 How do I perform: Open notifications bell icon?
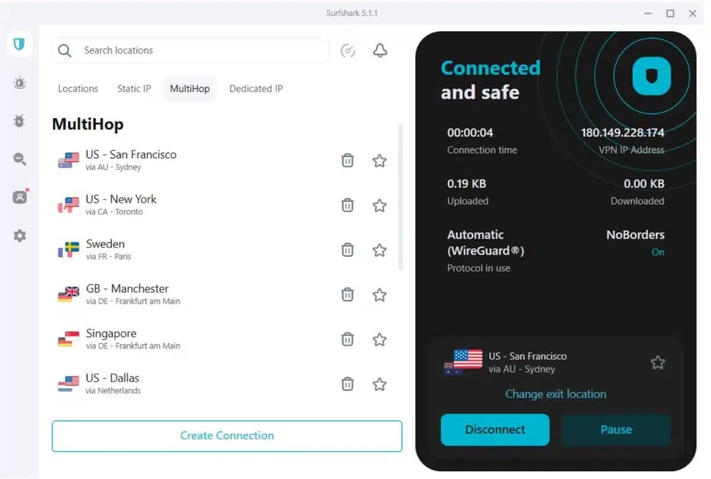coord(380,51)
